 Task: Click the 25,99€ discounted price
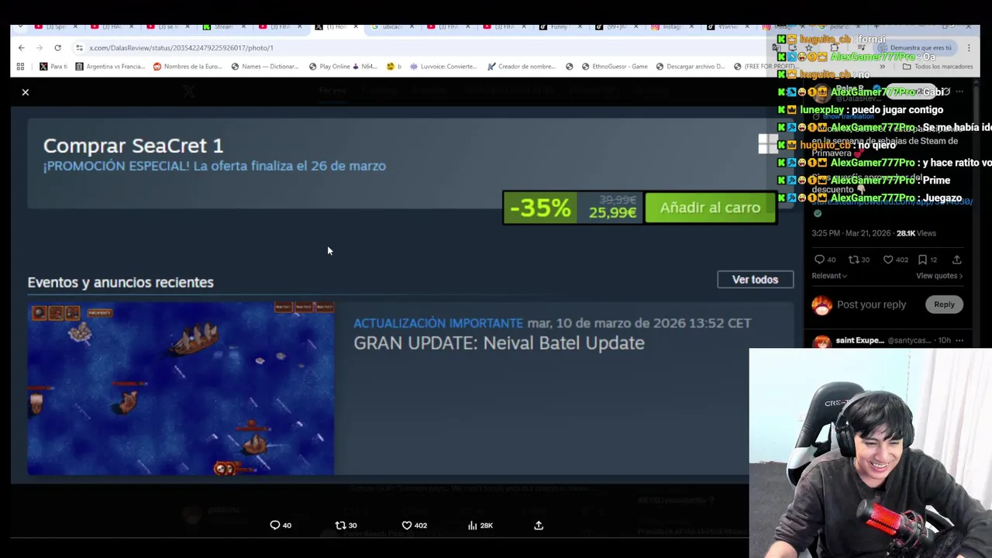612,213
